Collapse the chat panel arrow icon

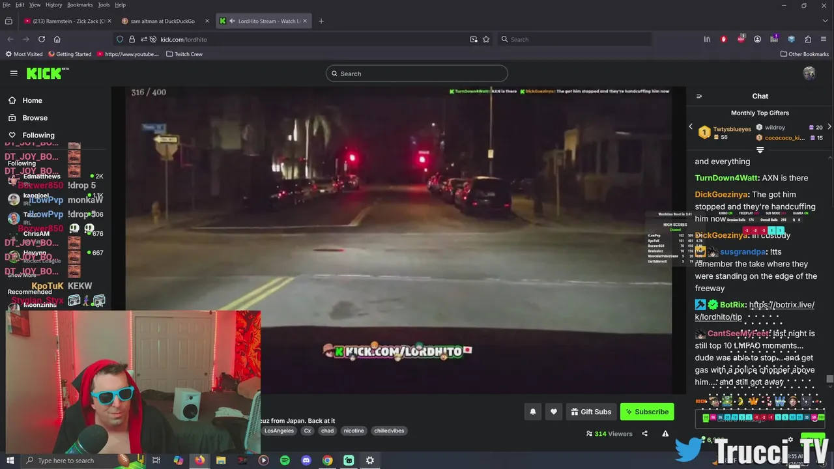click(x=699, y=96)
